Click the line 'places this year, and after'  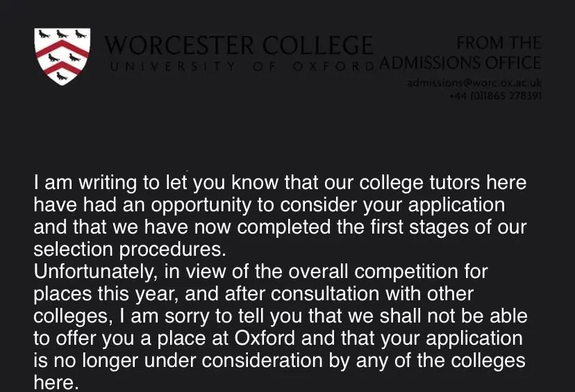point(253,294)
